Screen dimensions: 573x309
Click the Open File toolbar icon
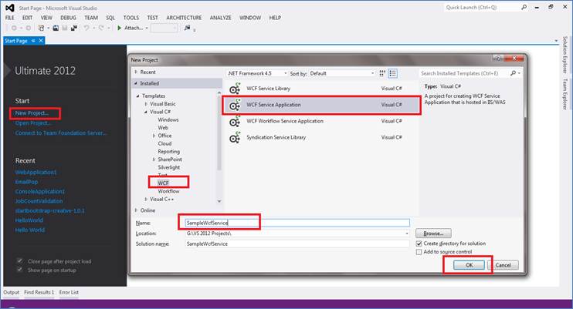(x=56, y=28)
